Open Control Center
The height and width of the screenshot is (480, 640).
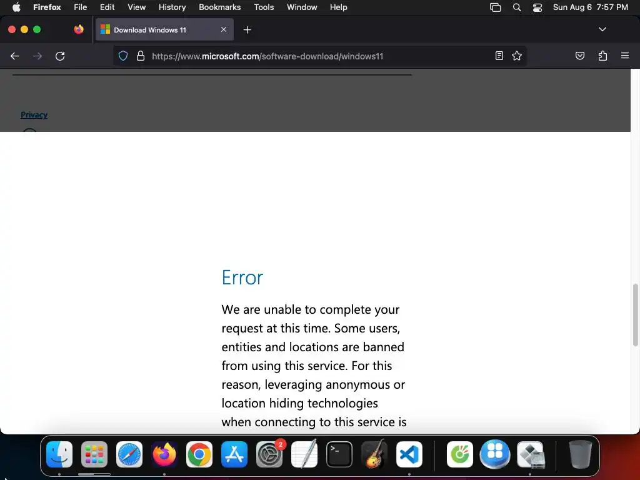click(x=537, y=7)
